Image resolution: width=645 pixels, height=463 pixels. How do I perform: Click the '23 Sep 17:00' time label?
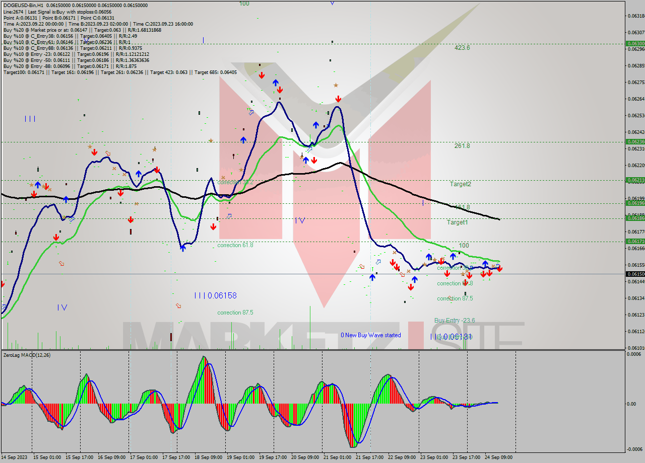[x=466, y=457]
